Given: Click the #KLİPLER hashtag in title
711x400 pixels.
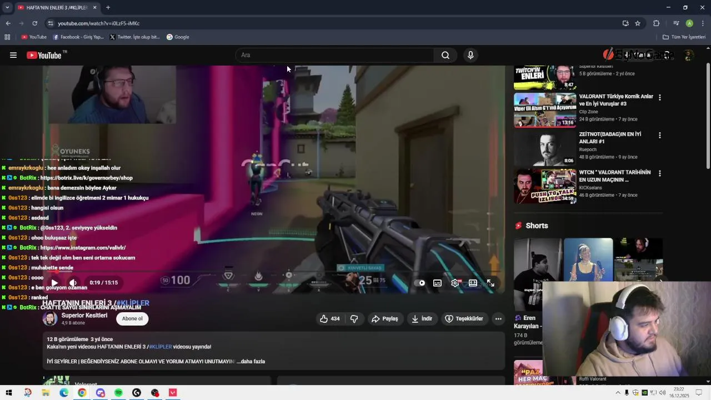Looking at the screenshot, I should 132,303.
